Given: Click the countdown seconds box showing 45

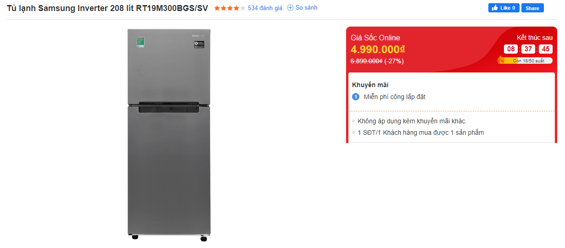Looking at the screenshot, I should pos(545,49).
